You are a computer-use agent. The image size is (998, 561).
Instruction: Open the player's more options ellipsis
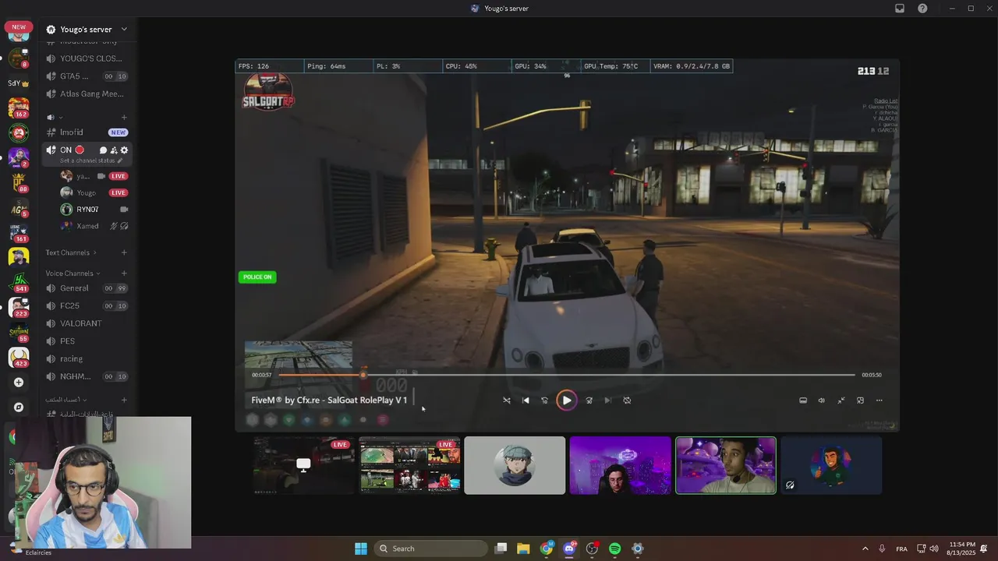coord(879,400)
